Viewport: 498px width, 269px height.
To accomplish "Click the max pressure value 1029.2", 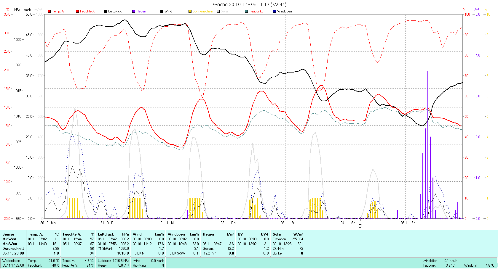I will click(x=124, y=244).
